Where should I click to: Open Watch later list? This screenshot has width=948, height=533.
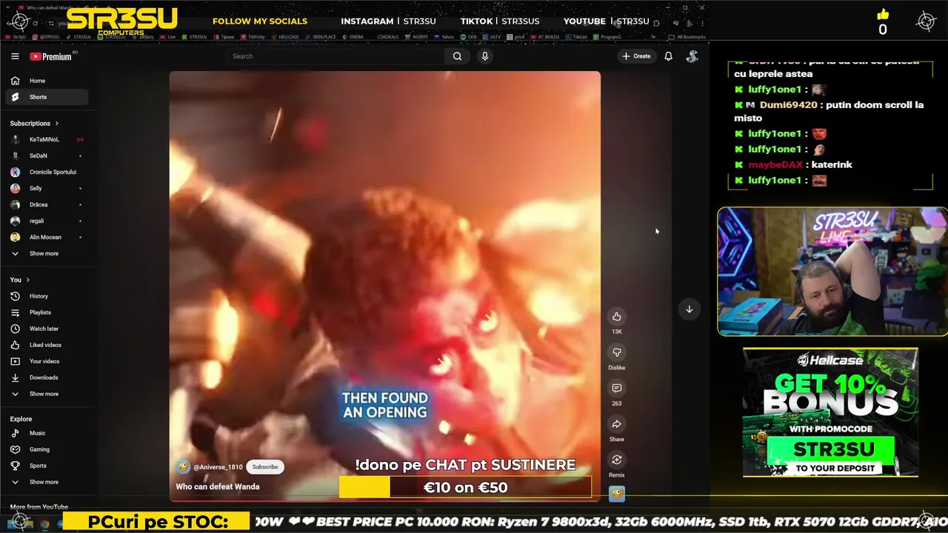(47, 329)
